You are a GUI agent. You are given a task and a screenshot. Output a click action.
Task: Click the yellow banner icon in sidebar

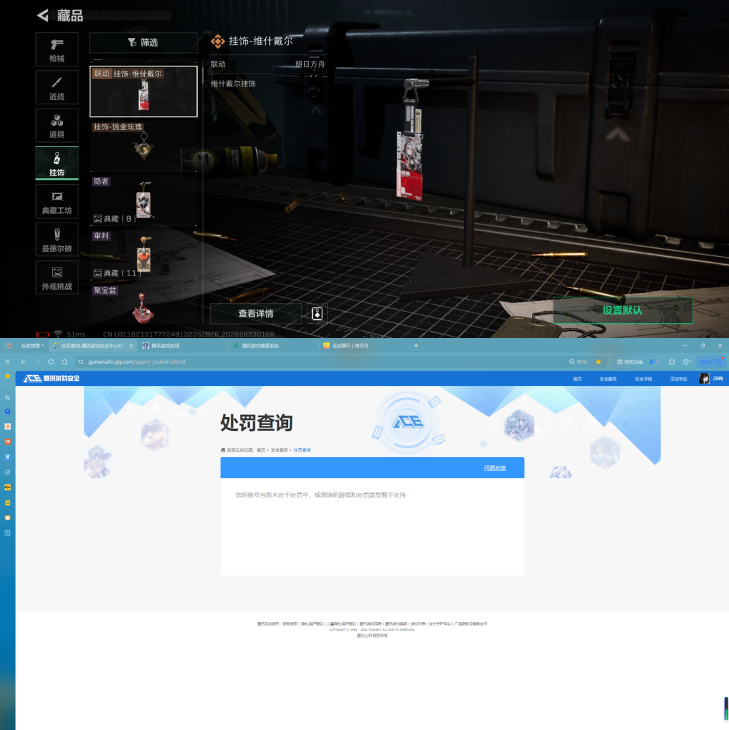(x=7, y=487)
